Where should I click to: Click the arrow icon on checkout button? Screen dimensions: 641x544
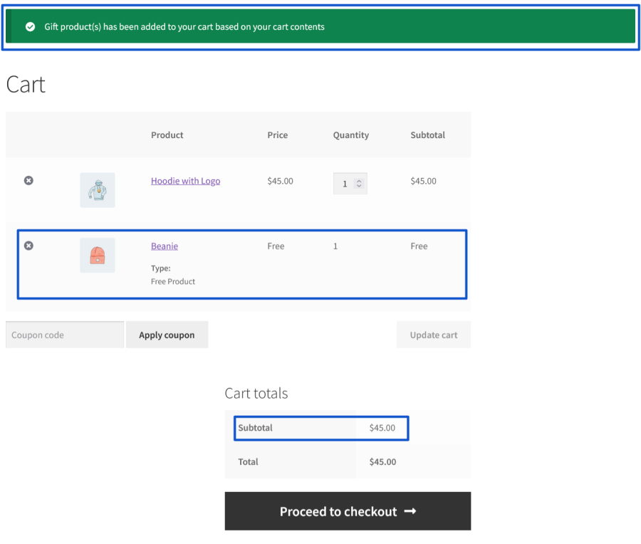point(410,511)
